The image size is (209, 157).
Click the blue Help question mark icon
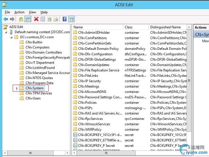pyautogui.click(x=65, y=19)
